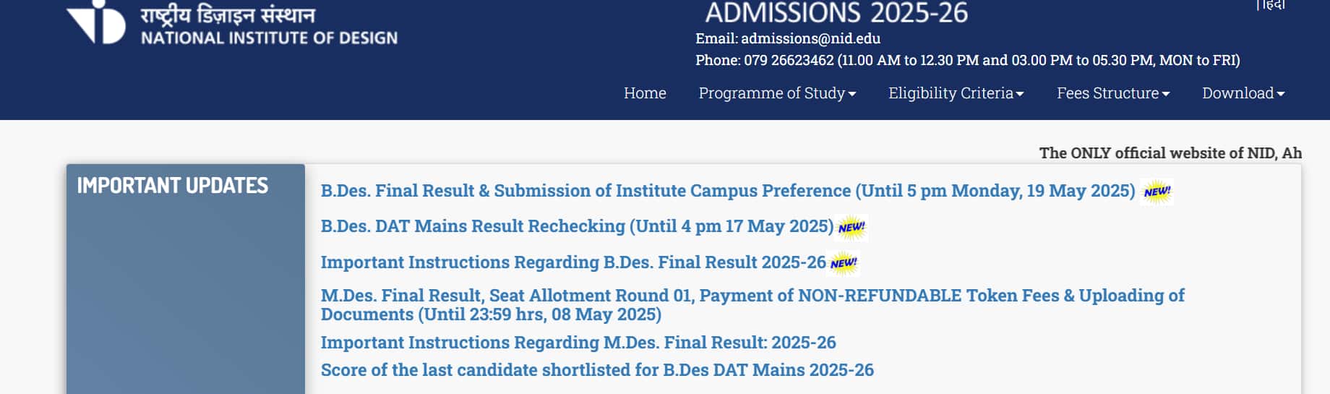Open B.Des. Final Result campus preference link
This screenshot has height=394, width=1330.
coord(728,191)
